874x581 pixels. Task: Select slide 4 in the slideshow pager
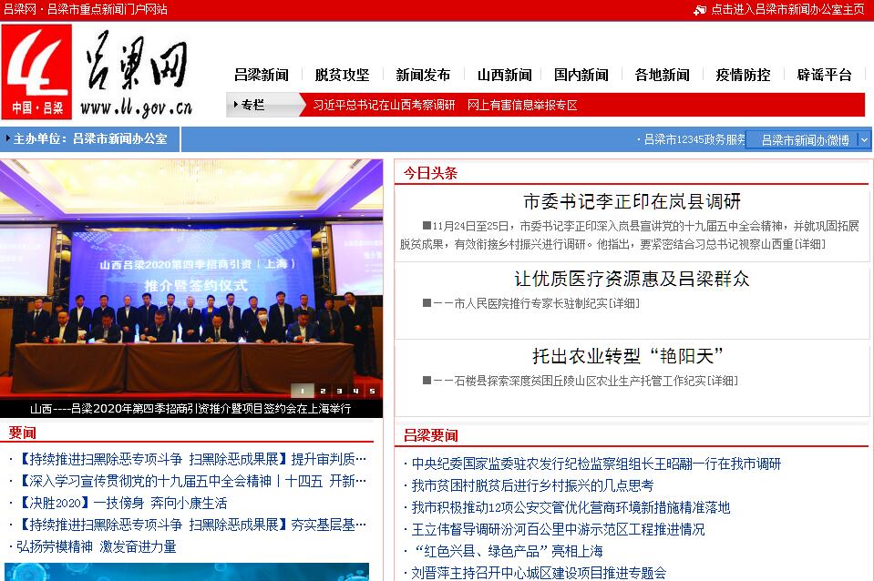pos(355,391)
